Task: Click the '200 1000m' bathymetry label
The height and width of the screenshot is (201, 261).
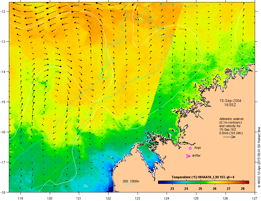Action: [x=131, y=181]
